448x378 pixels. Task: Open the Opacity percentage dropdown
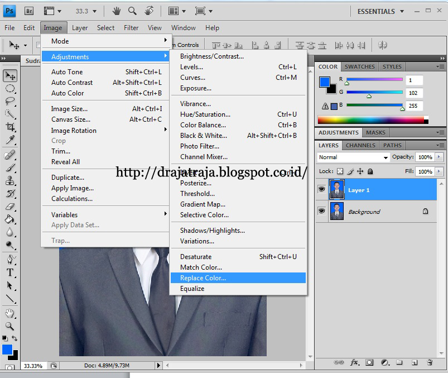439,157
